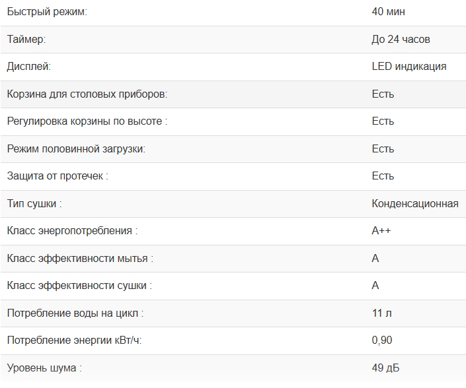Click the "Потребление воды на цикл" label
Screen dimensions: 466x388
point(75,313)
